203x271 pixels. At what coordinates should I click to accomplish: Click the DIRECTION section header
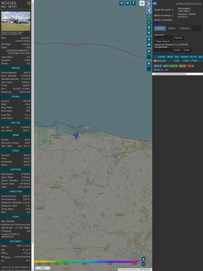pyautogui.click(x=16, y=191)
